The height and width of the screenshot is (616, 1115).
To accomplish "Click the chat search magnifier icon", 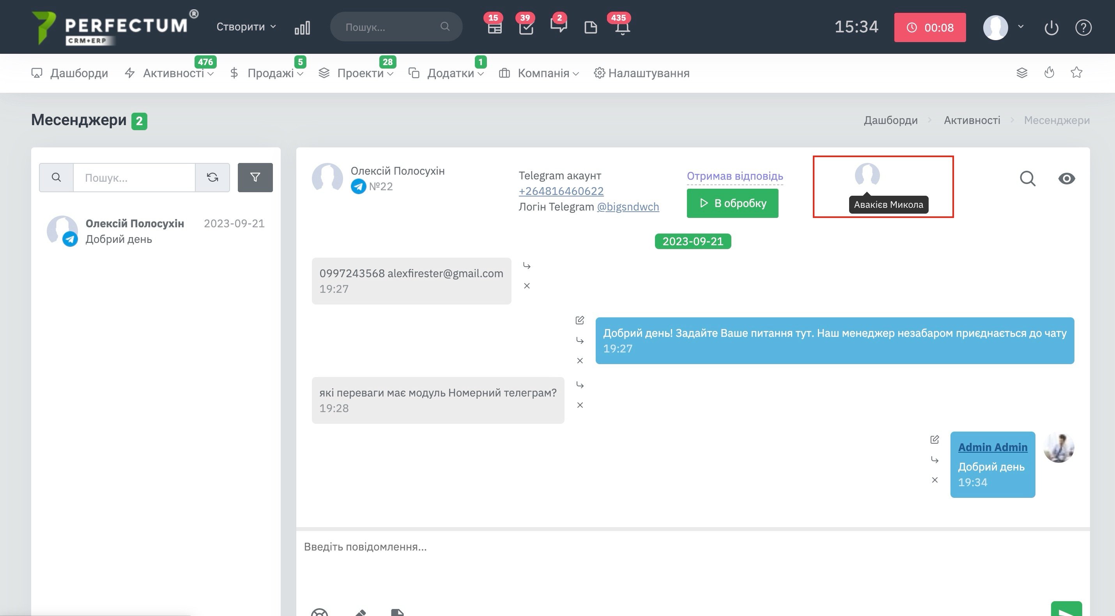I will 1028,178.
